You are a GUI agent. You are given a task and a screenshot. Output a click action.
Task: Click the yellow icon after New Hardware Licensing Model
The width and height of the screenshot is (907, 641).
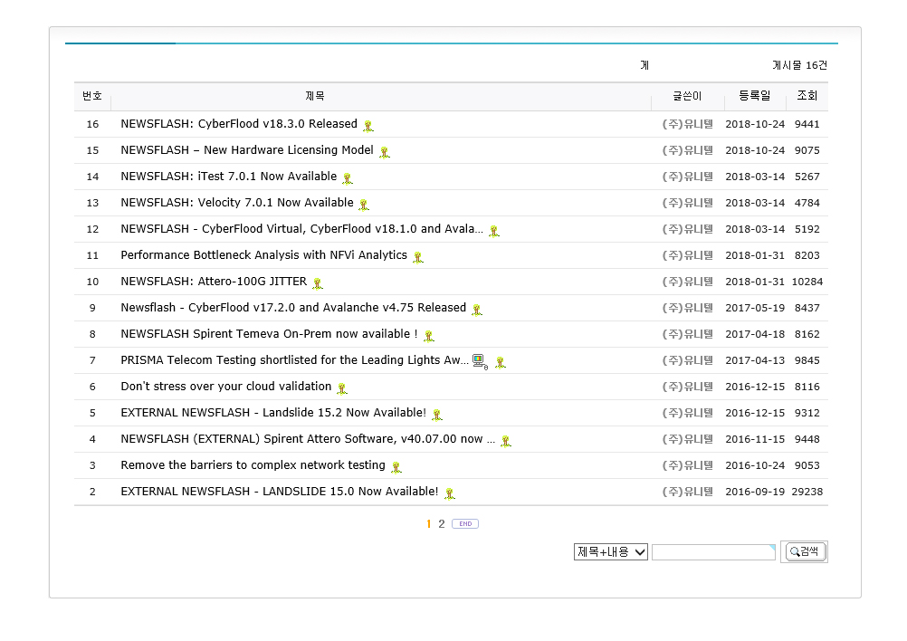tap(384, 152)
